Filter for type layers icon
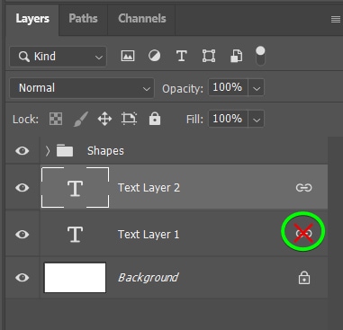Image resolution: width=343 pixels, height=330 pixels. click(181, 56)
